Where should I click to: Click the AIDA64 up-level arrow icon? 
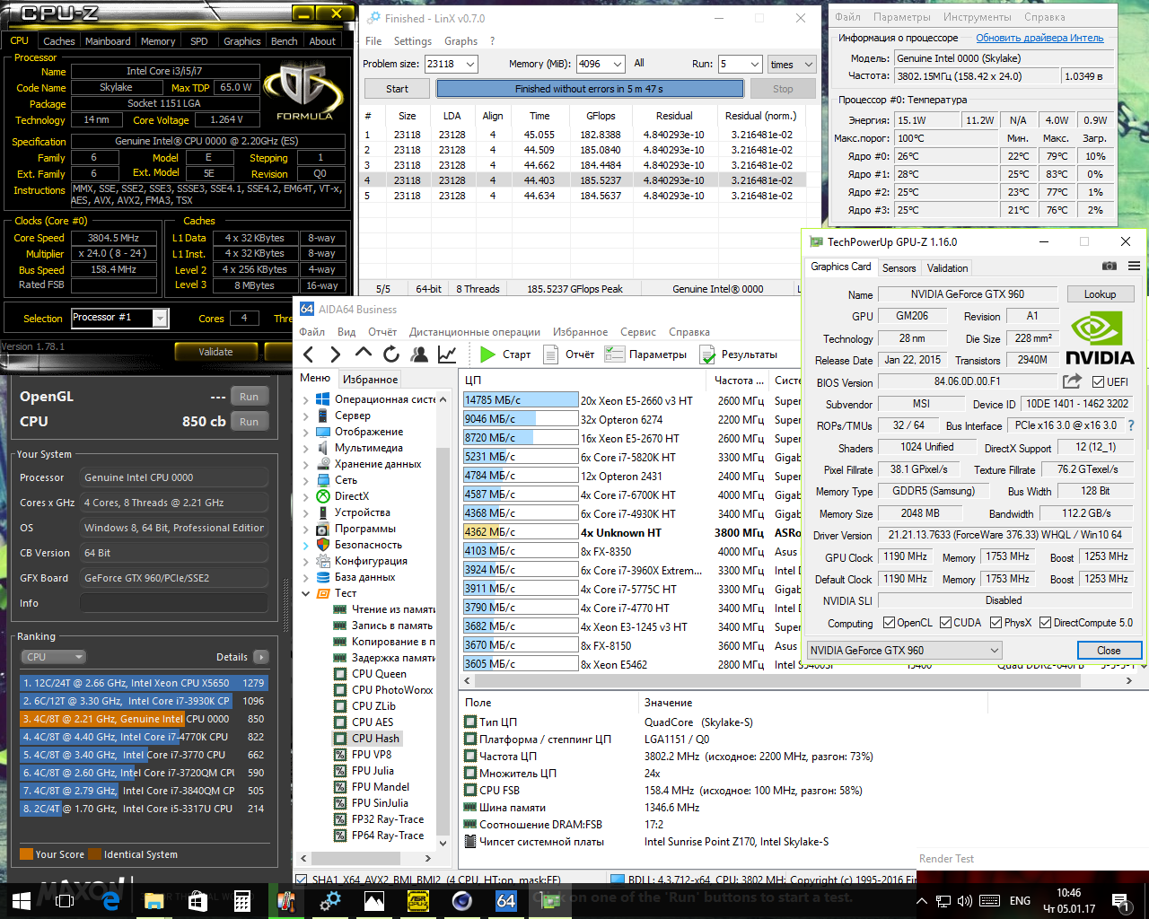pyautogui.click(x=364, y=353)
